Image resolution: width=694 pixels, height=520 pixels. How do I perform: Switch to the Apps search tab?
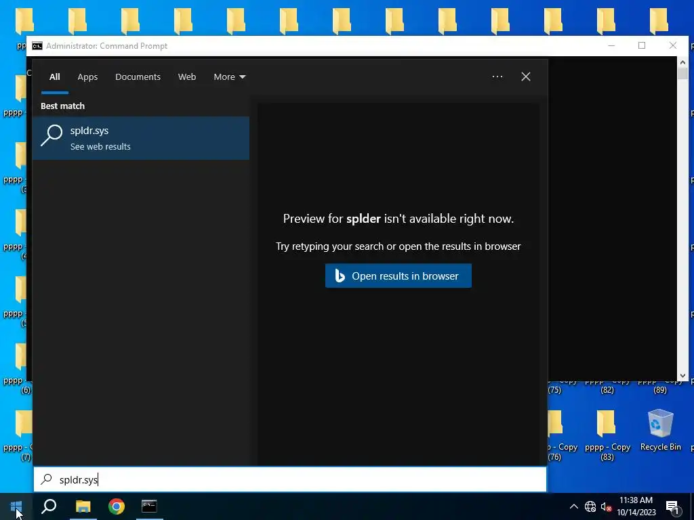87,77
